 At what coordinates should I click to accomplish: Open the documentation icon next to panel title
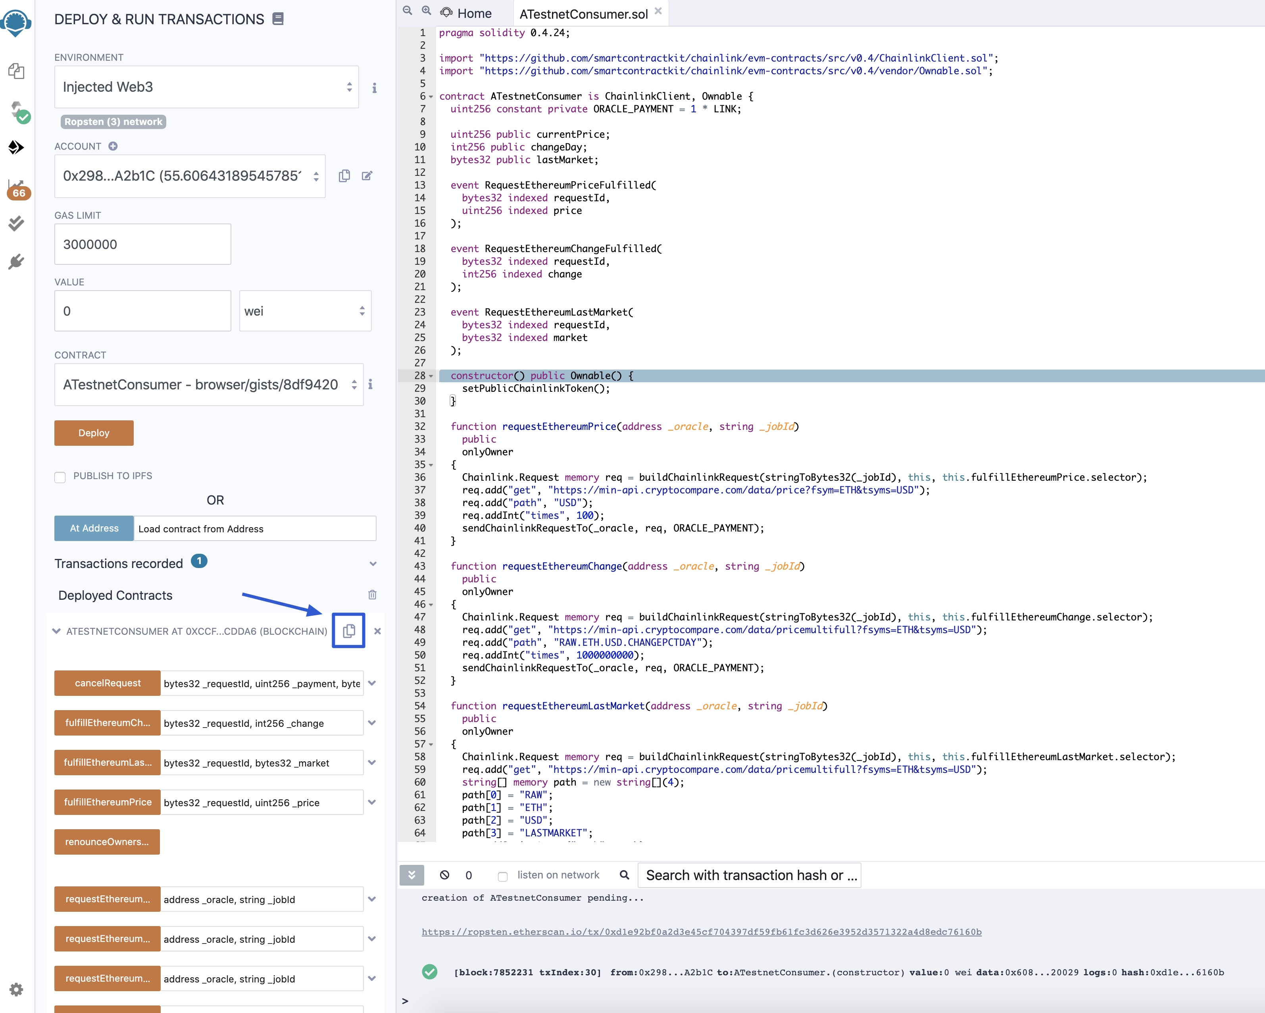pos(278,19)
